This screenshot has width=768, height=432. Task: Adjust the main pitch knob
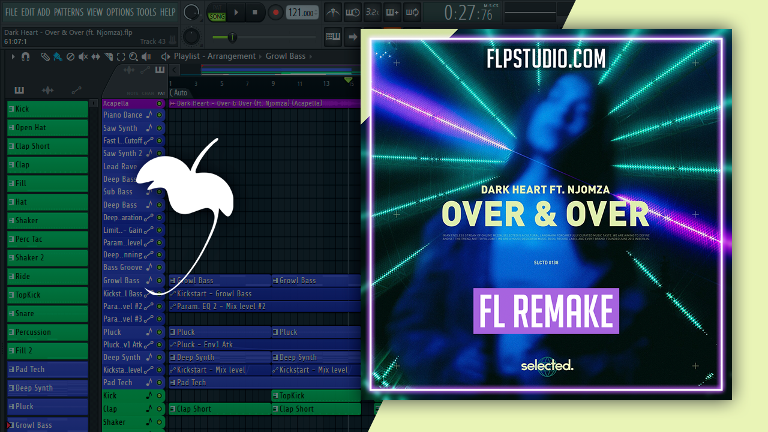(191, 37)
